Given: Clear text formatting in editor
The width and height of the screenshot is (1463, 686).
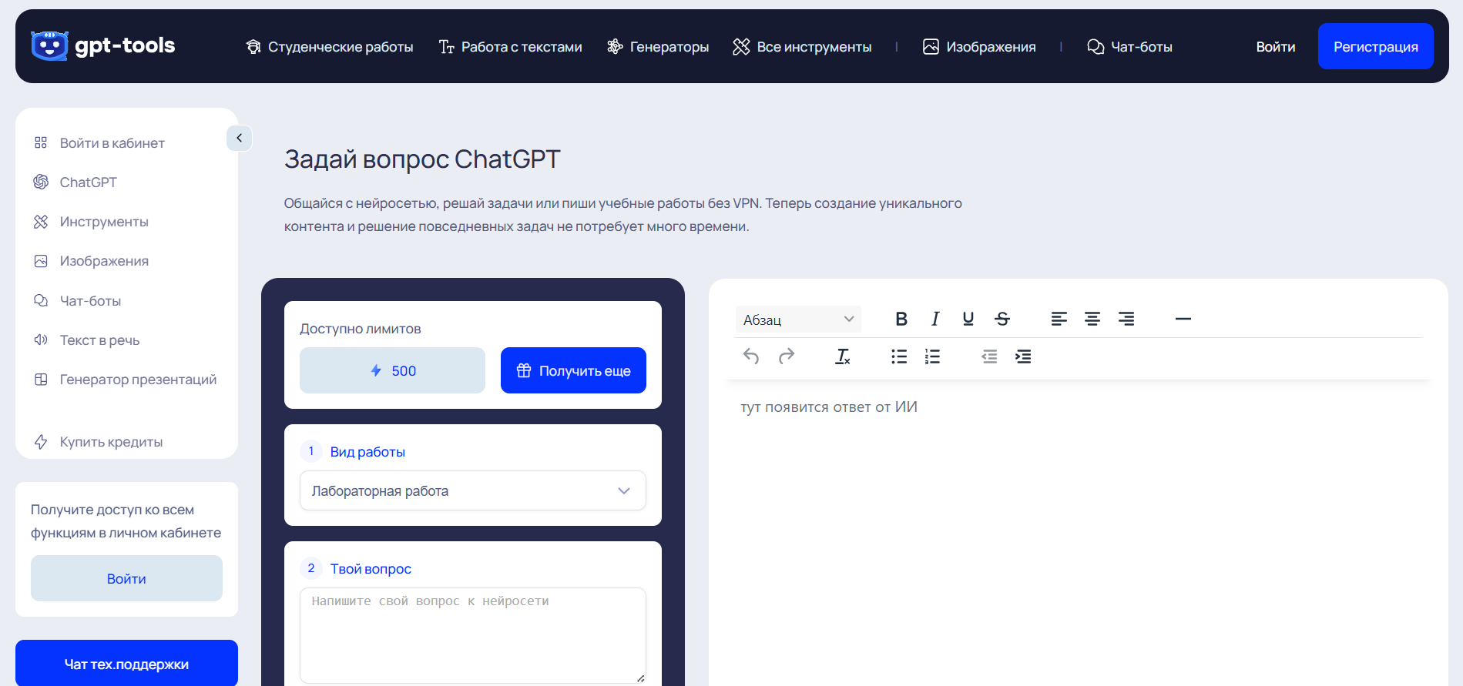Looking at the screenshot, I should point(843,356).
